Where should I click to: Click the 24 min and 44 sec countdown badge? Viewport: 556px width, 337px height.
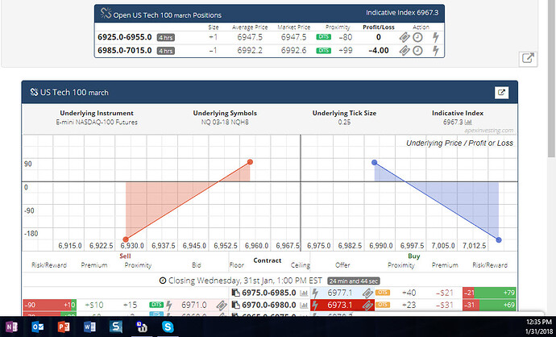click(354, 281)
